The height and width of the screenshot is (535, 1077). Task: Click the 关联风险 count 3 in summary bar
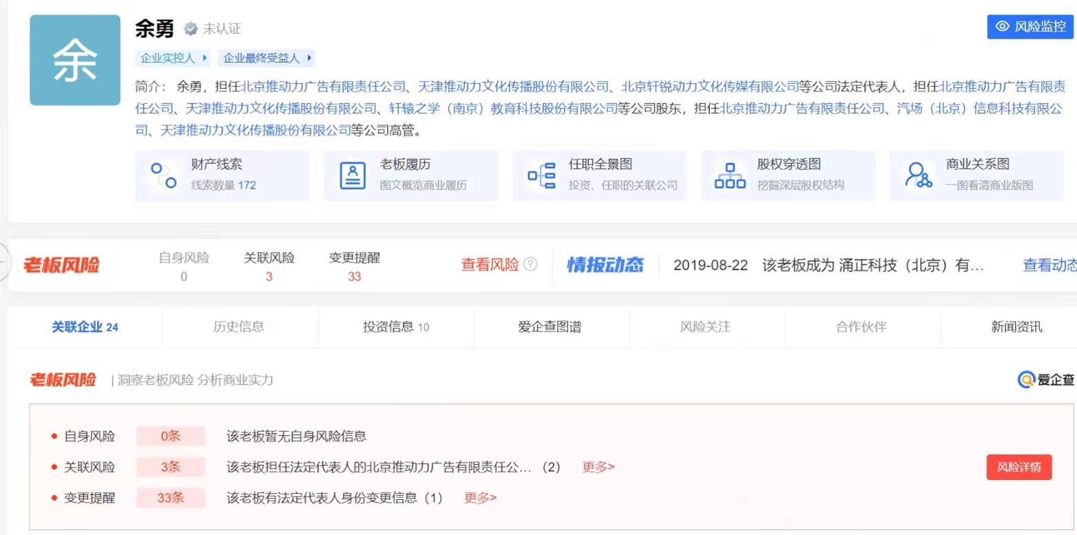(x=269, y=277)
